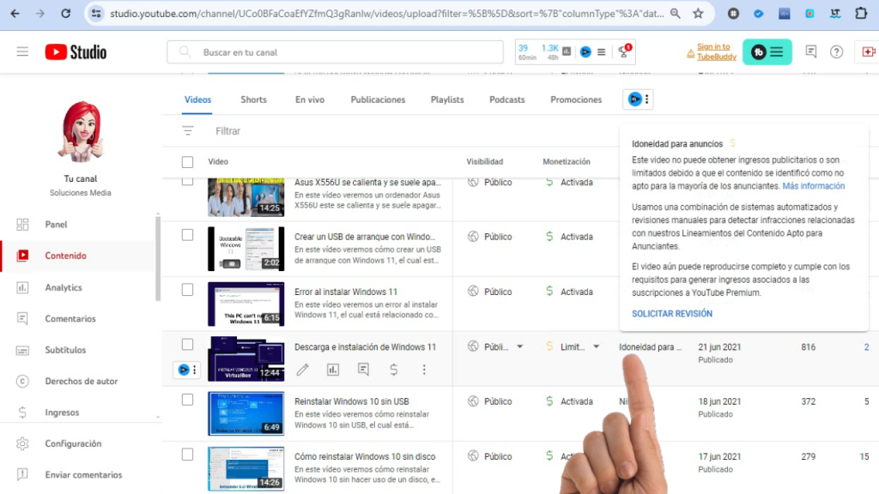Viewport: 879px width, 494px height.
Task: Open the help question mark icon
Action: click(836, 52)
